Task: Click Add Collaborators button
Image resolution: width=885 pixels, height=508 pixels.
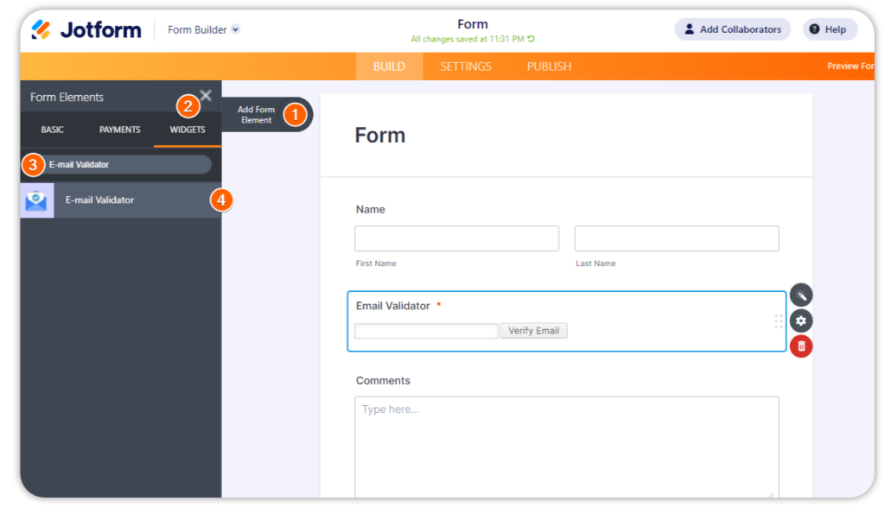Action: point(733,29)
